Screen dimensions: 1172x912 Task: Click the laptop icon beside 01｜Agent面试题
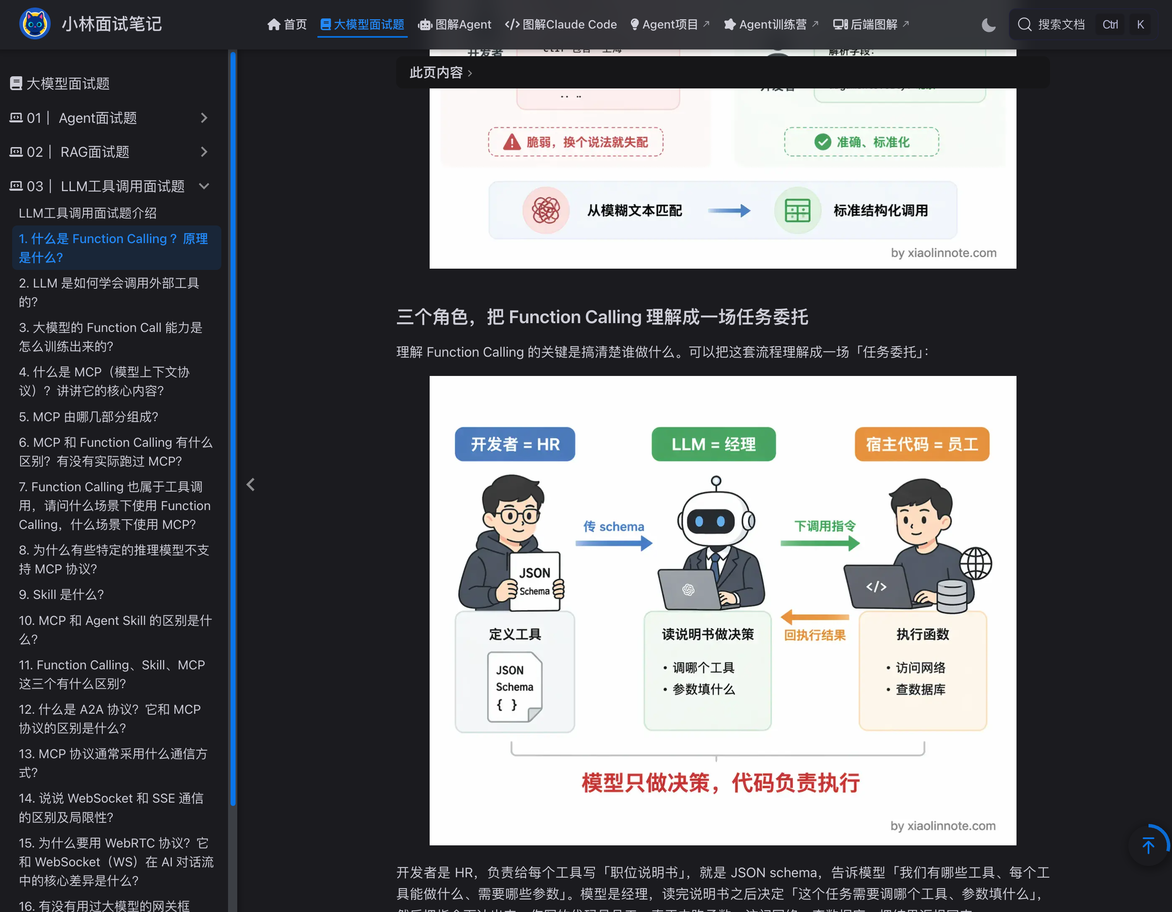(x=16, y=117)
